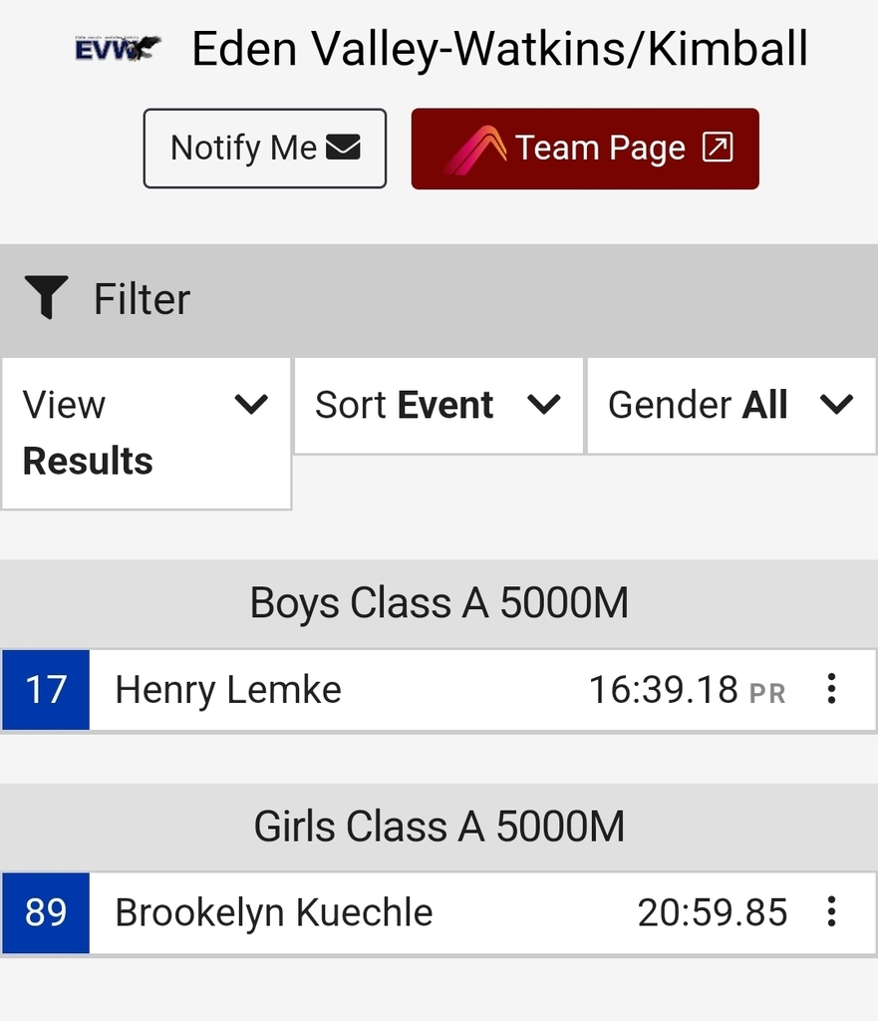This screenshot has height=1021, width=878.
Task: Click the PR badge beside 16:39.18
Action: [767, 694]
